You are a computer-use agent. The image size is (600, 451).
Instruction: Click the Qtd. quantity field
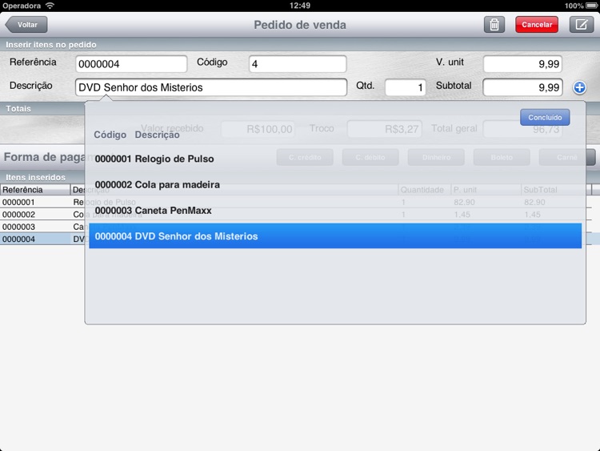[x=406, y=87]
